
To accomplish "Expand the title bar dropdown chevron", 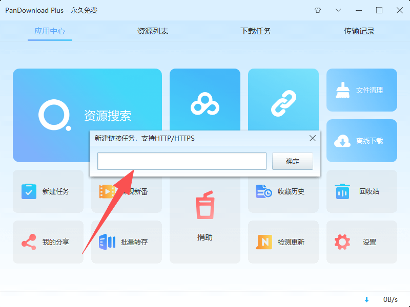I will [x=338, y=10].
